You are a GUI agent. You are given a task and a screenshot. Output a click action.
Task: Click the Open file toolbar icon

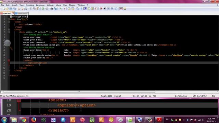[x=7, y=9]
